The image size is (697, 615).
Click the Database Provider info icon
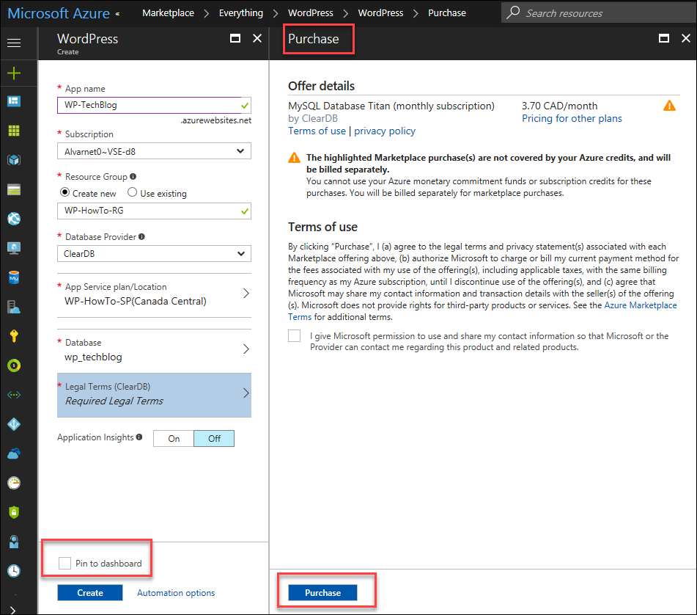tap(141, 237)
